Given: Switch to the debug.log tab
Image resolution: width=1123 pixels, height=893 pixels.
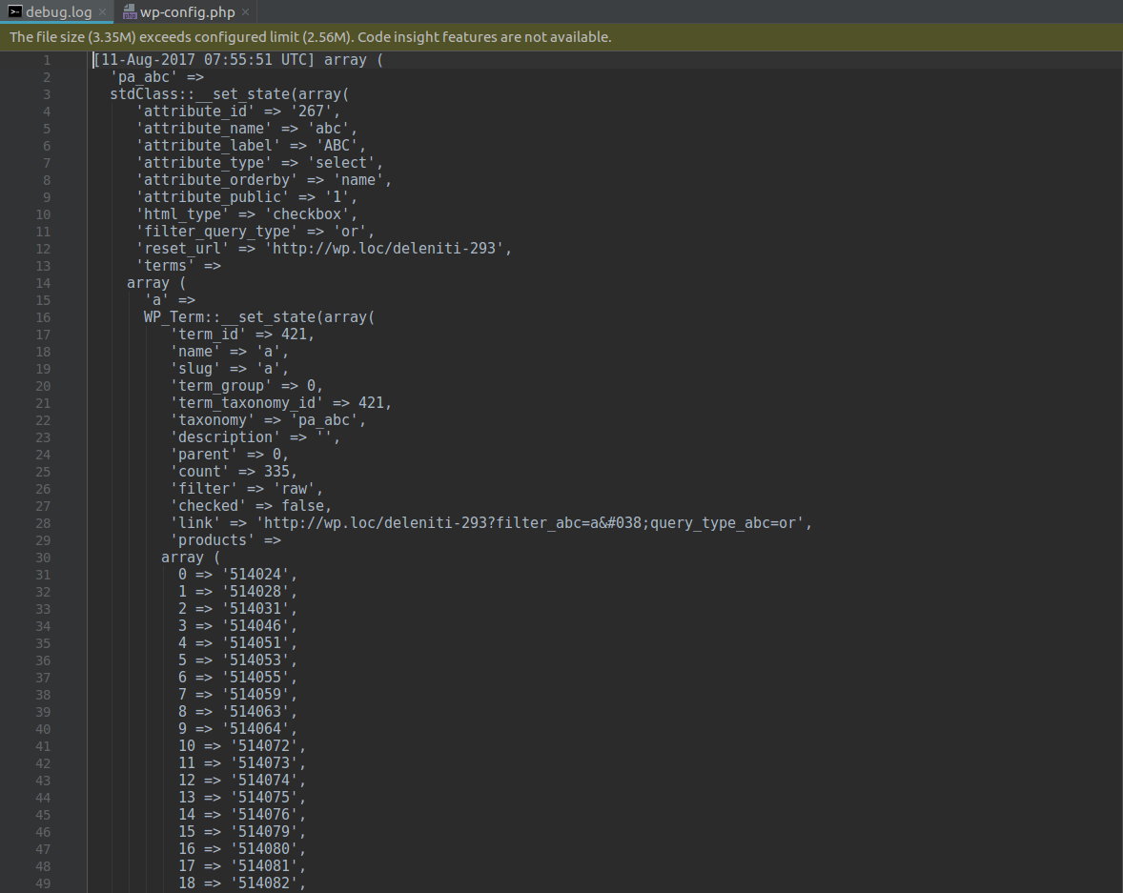Looking at the screenshot, I should (x=57, y=12).
